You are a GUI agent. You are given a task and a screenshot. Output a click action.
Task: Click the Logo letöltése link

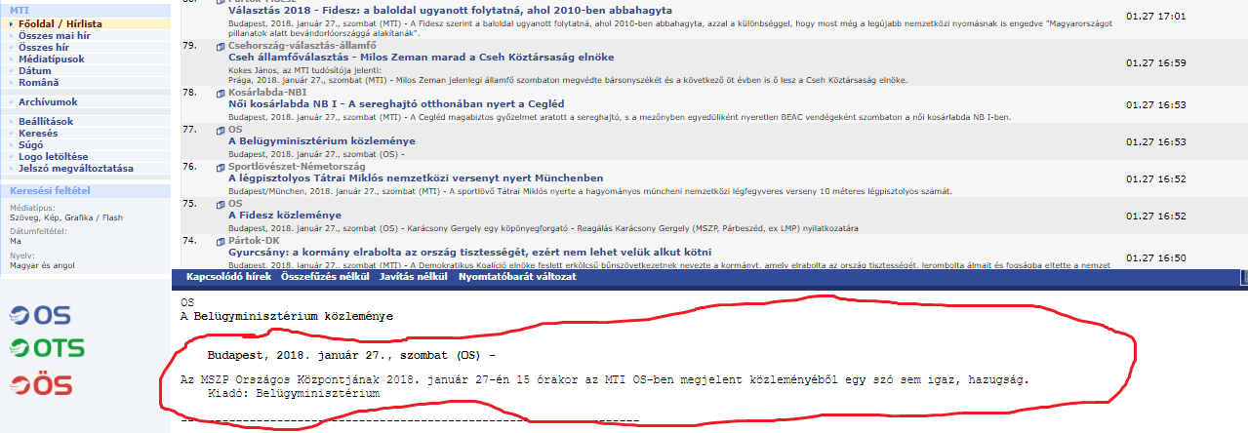pos(55,156)
